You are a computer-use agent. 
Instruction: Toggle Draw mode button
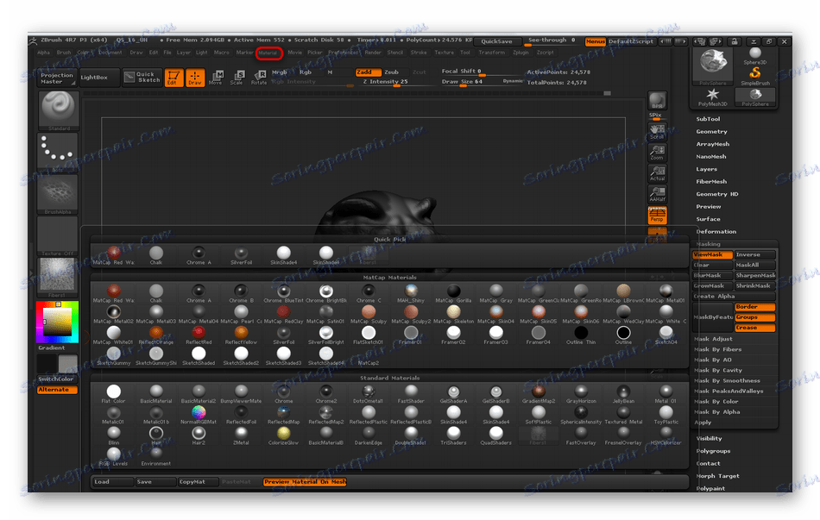coord(195,78)
